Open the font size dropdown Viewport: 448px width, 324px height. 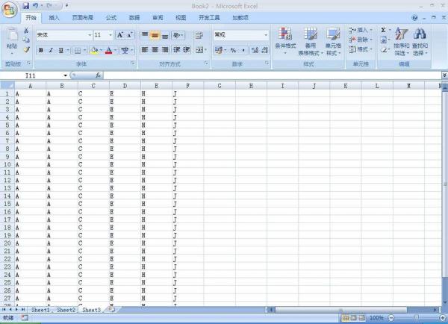111,35
